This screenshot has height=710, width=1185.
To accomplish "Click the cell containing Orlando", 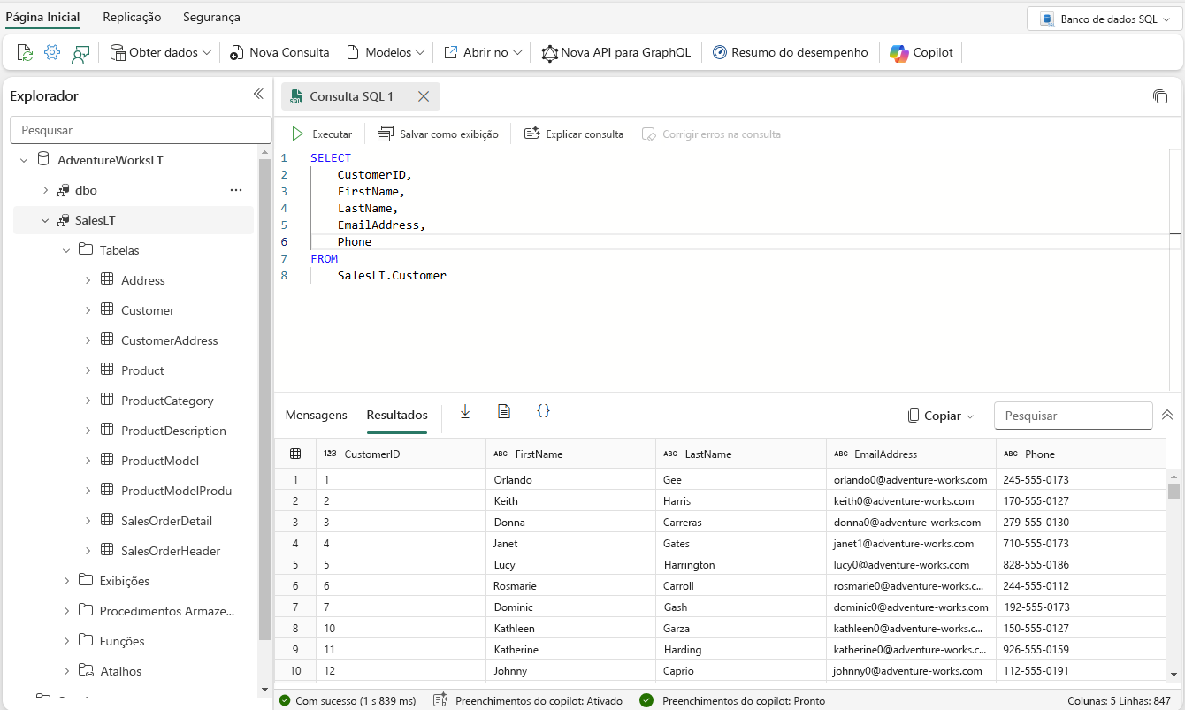I will click(x=570, y=480).
